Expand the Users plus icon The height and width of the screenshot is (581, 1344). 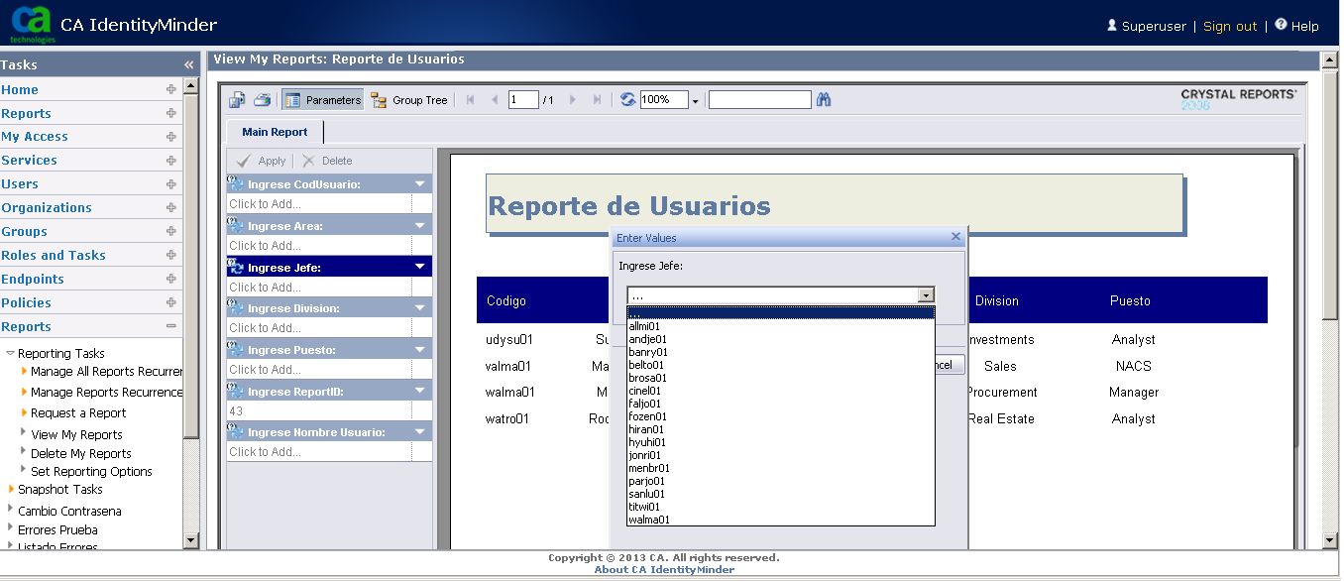[x=171, y=184]
